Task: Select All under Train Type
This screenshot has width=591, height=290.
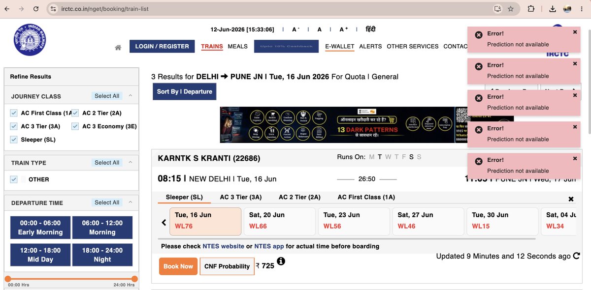Action: tap(107, 162)
